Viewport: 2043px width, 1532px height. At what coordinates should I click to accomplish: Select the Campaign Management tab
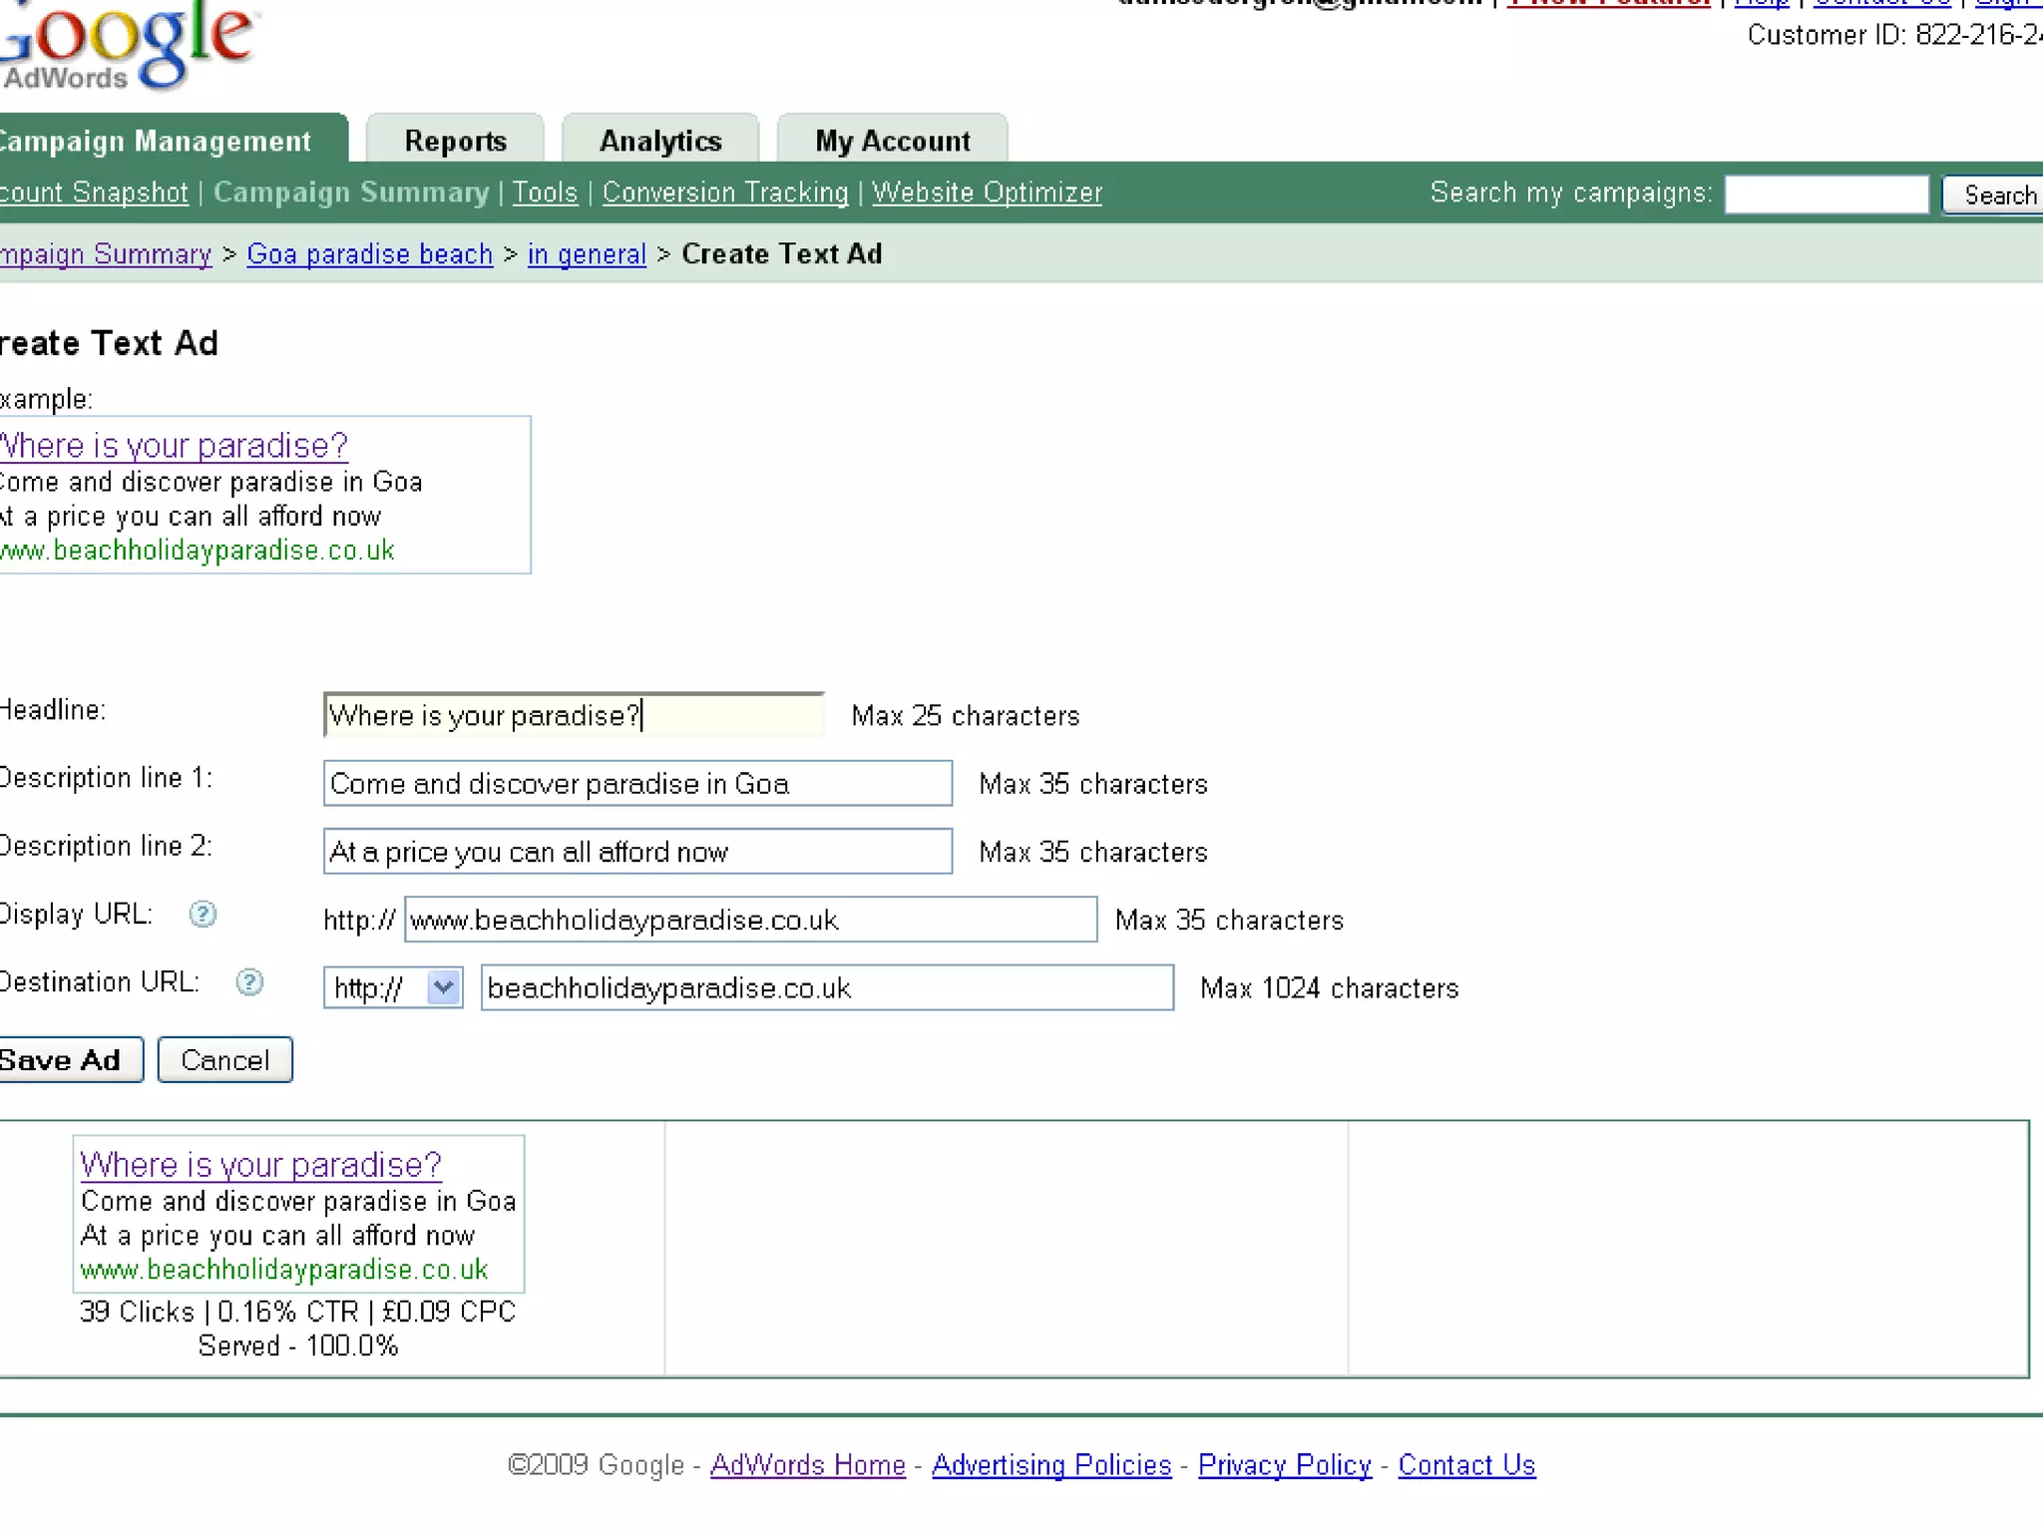pos(160,141)
